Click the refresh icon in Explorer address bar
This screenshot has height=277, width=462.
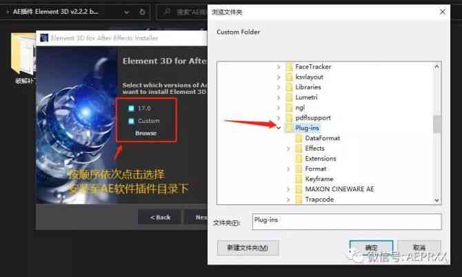click(142, 12)
